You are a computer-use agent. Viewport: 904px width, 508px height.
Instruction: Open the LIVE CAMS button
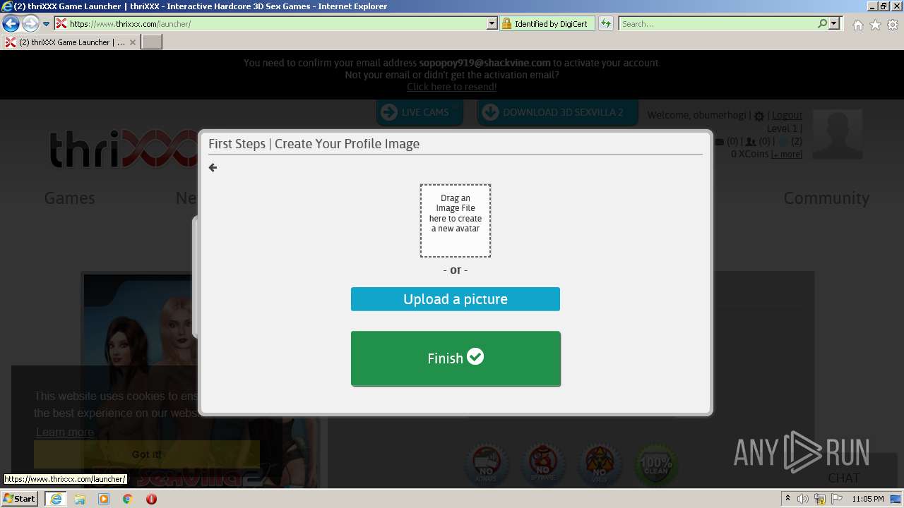pyautogui.click(x=420, y=112)
